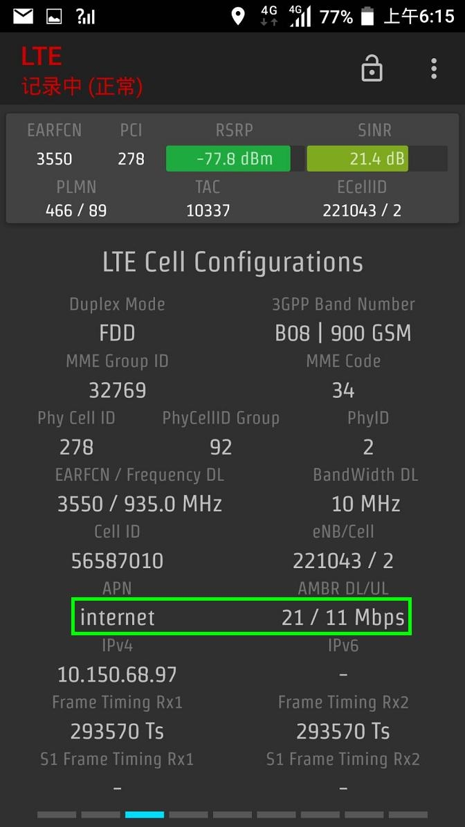
Task: Tap the mail notification icon
Action: tap(24, 17)
